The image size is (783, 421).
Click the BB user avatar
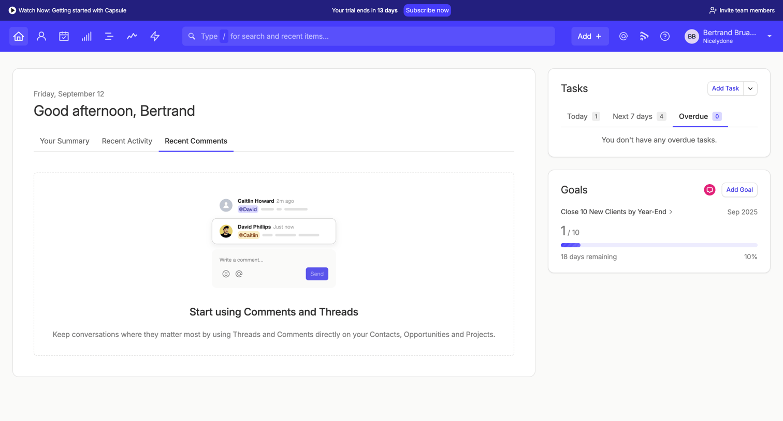click(691, 36)
